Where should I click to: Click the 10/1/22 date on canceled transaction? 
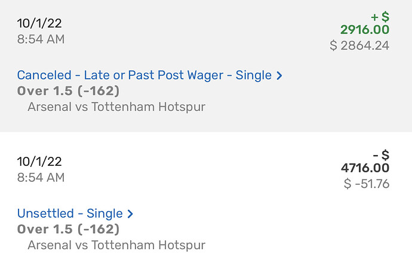coord(39,24)
